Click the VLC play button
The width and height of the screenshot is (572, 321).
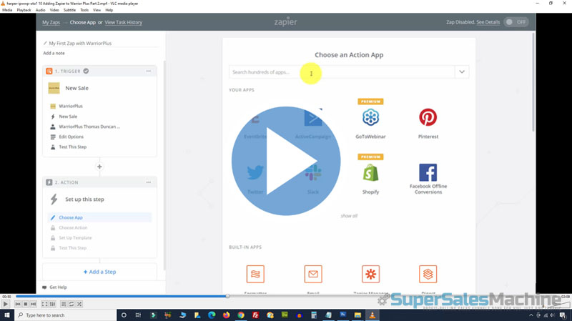[6, 304]
